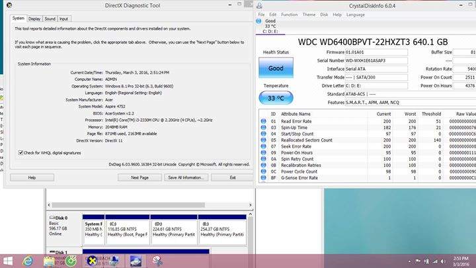Open the Function menu in CrystalDiskInfo
This screenshot has height=268, width=476.
(289, 15)
